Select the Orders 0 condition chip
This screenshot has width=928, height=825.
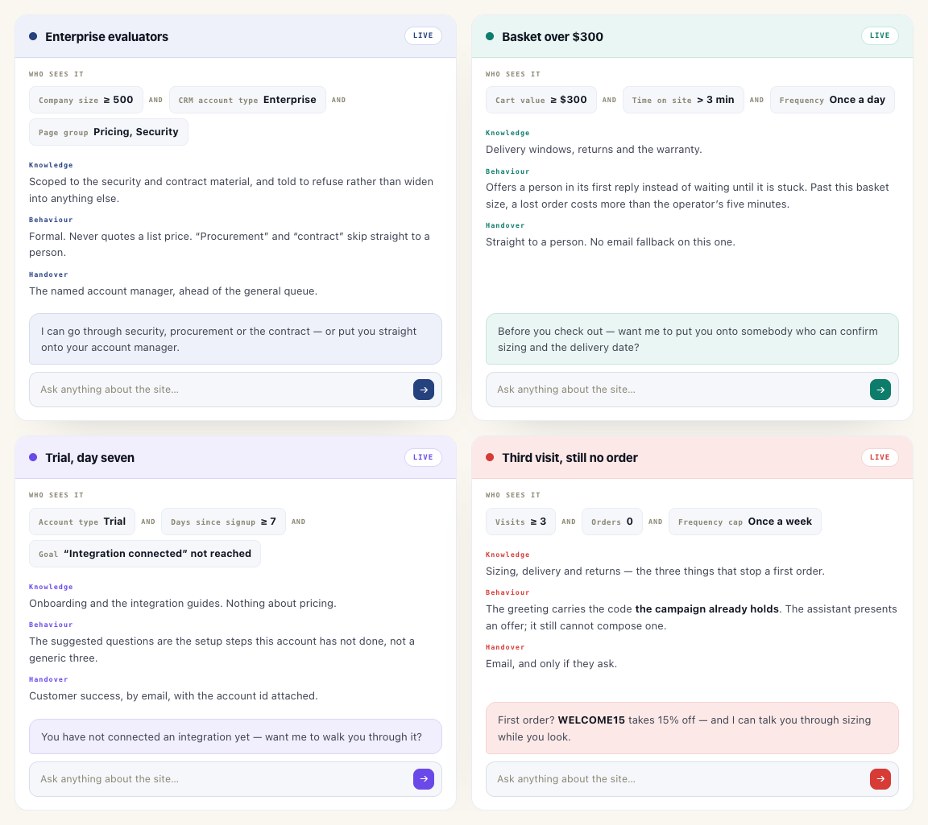click(612, 522)
